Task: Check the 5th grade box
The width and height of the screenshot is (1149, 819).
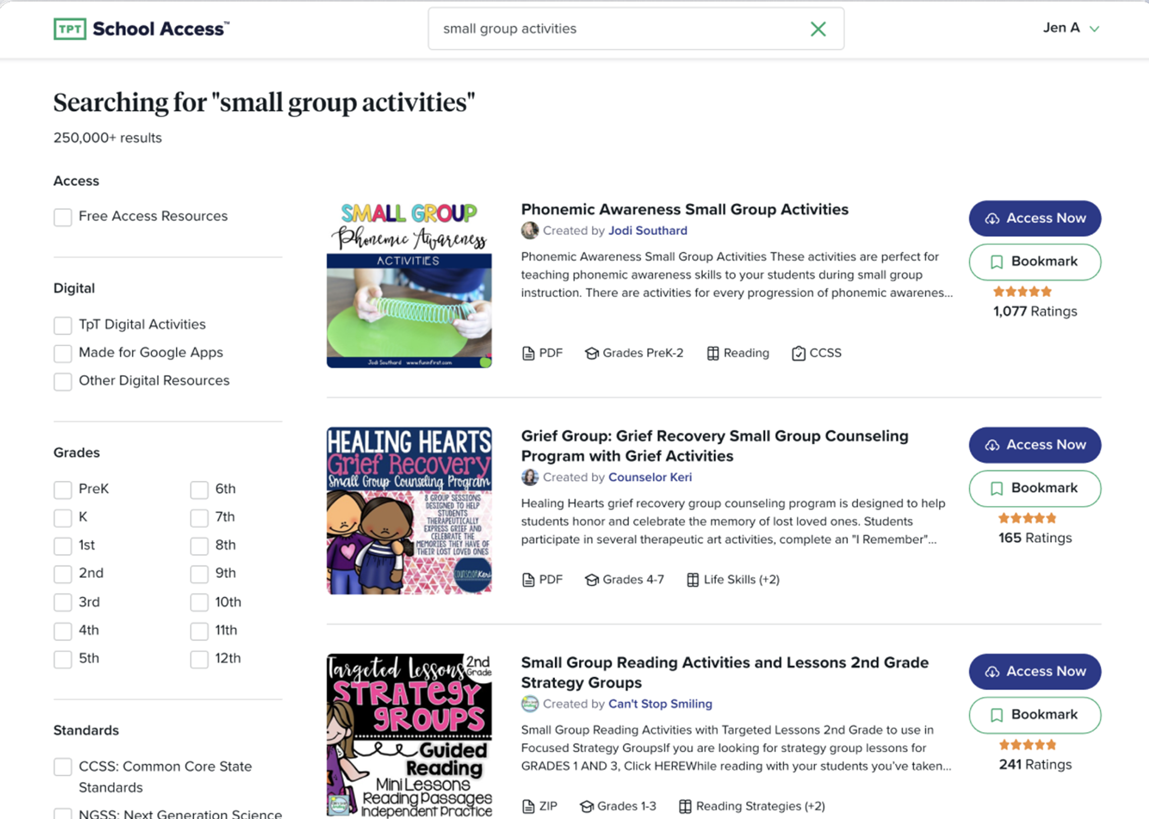Action: tap(62, 659)
